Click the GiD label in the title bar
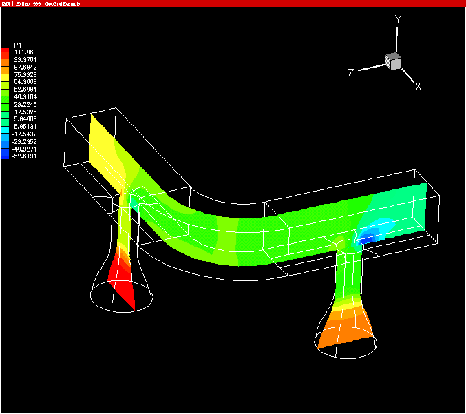 pyautogui.click(x=6, y=3)
